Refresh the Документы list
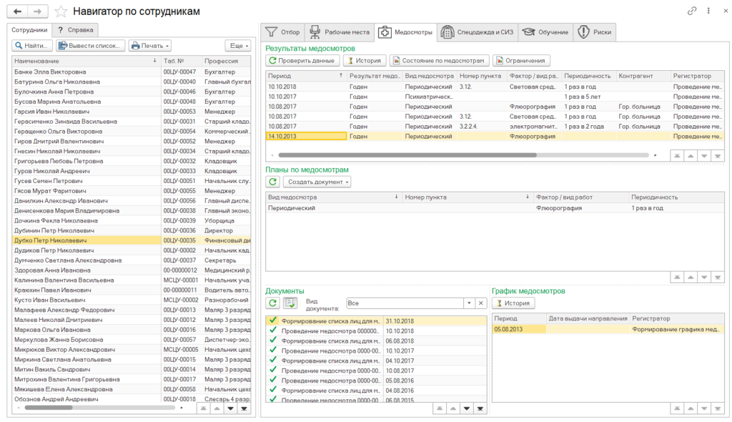This screenshot has height=422, width=732. (272, 303)
